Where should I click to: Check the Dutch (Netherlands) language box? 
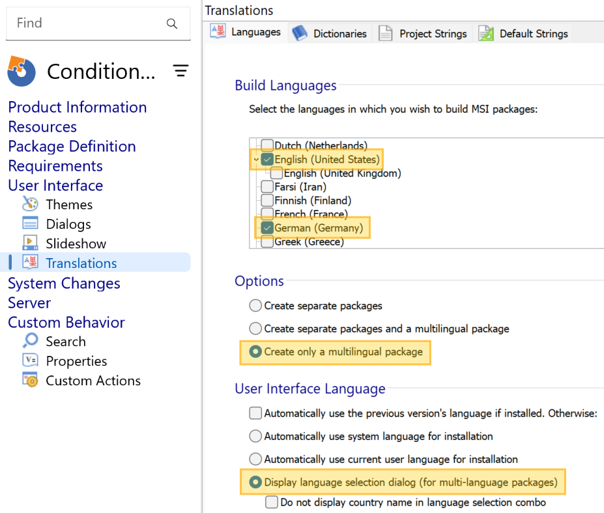[267, 145]
